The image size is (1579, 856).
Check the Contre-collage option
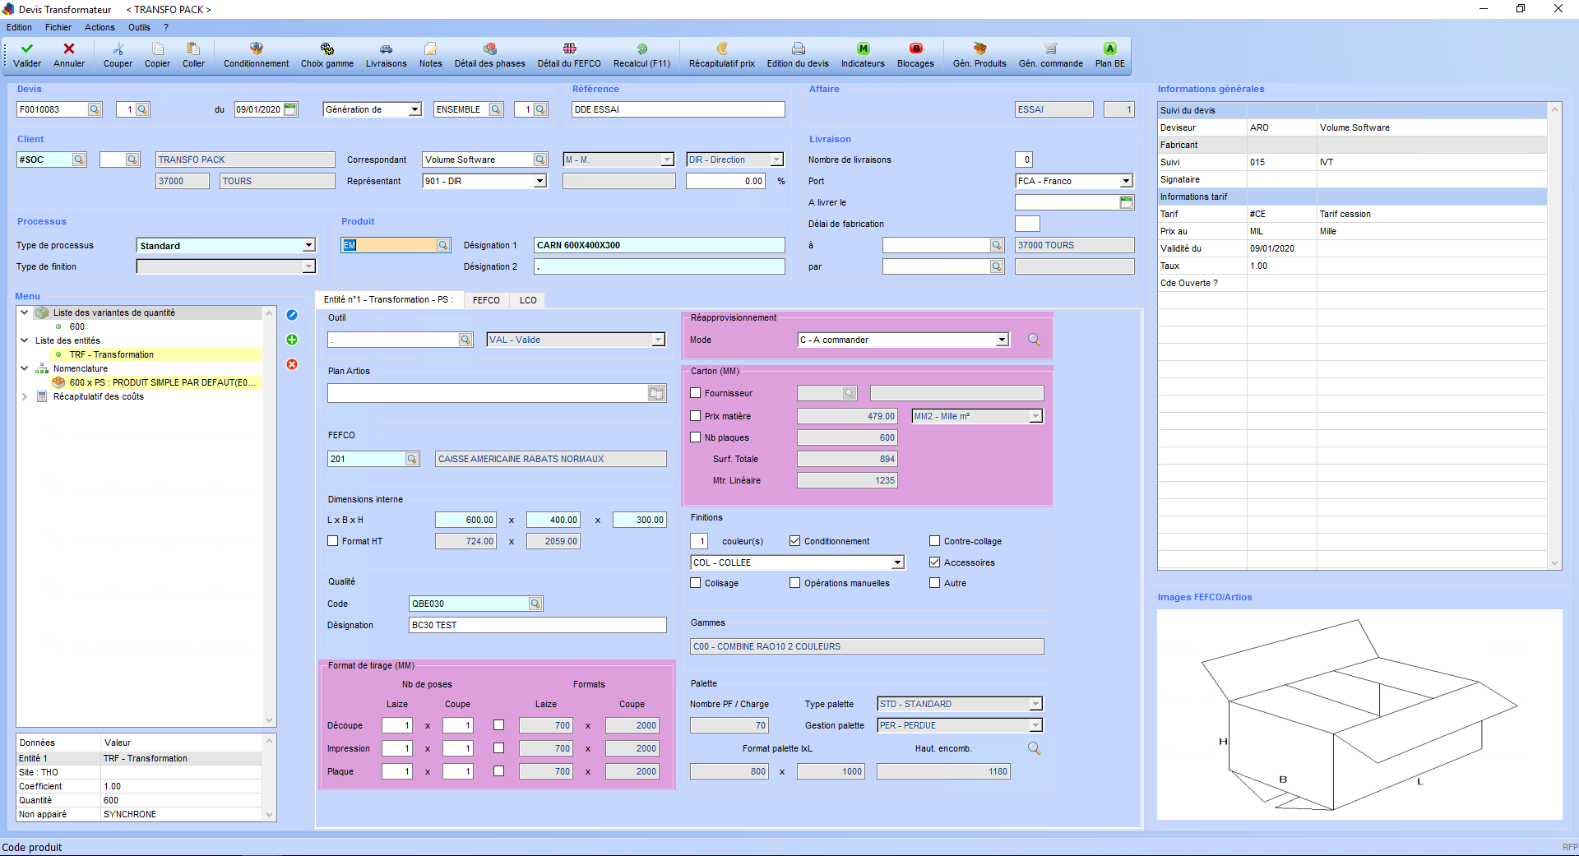pos(934,540)
